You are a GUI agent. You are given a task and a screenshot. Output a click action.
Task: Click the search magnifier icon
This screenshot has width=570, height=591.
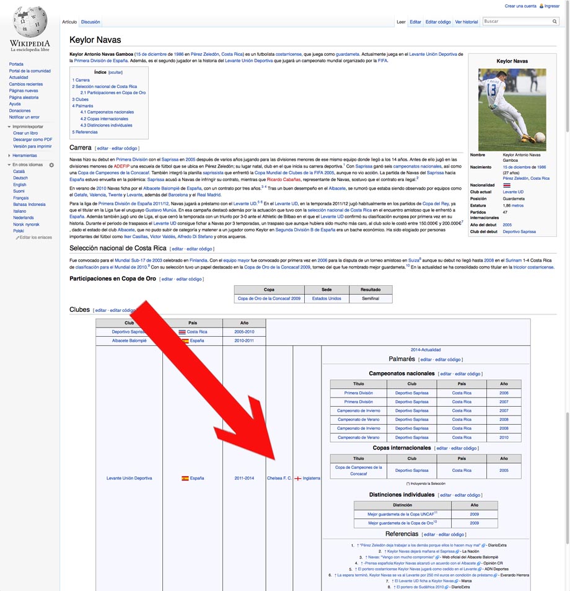555,22
